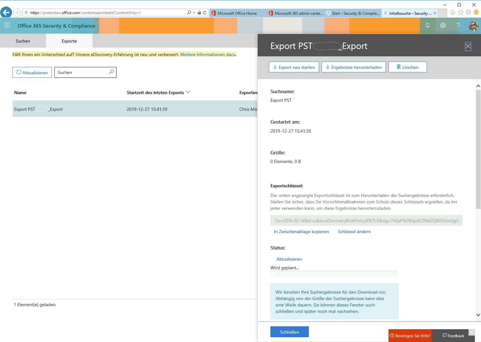Open the notifications bell

pos(428,25)
